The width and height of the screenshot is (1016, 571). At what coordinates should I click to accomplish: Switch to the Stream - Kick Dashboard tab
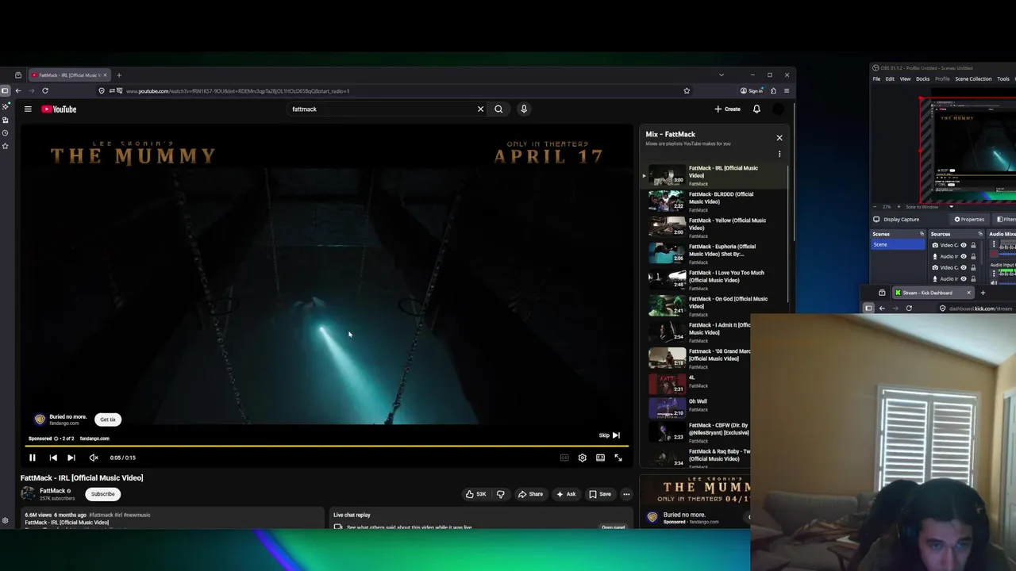pyautogui.click(x=932, y=293)
